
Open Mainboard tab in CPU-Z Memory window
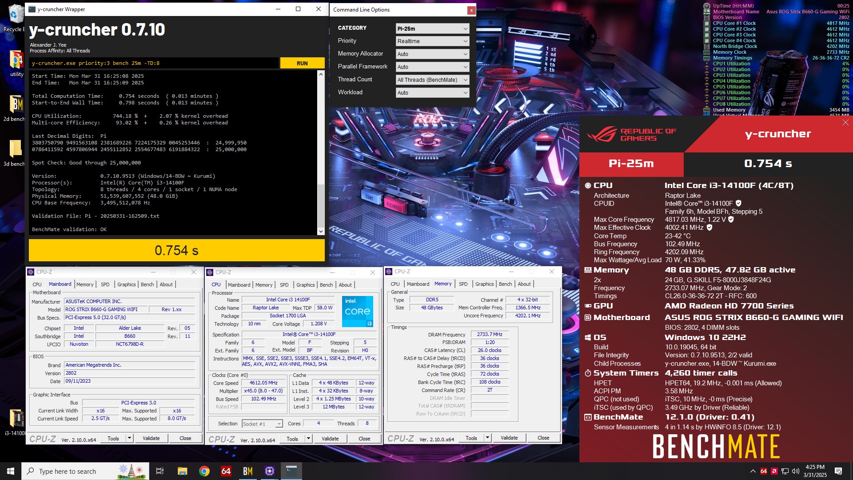click(x=418, y=284)
